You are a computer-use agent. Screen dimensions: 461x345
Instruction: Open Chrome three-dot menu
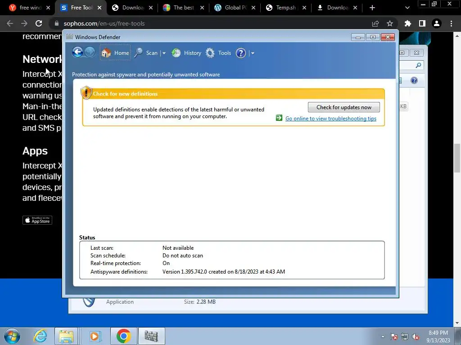pyautogui.click(x=451, y=23)
